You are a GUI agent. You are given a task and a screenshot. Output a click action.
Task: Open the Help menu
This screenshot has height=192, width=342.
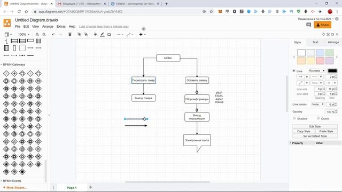(72, 26)
